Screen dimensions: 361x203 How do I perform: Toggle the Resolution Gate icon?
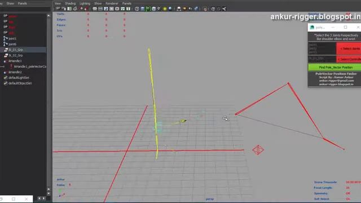[106, 9]
